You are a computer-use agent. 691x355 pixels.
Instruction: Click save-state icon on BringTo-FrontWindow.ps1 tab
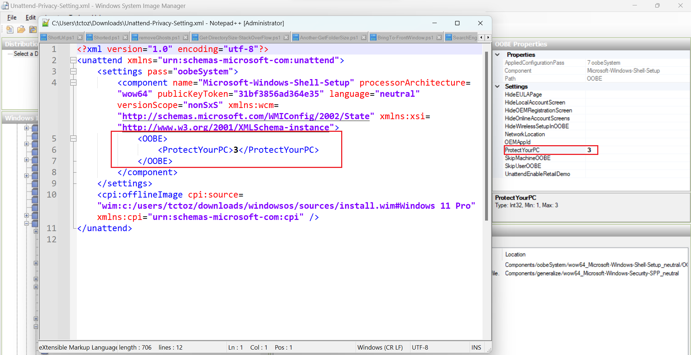point(373,38)
